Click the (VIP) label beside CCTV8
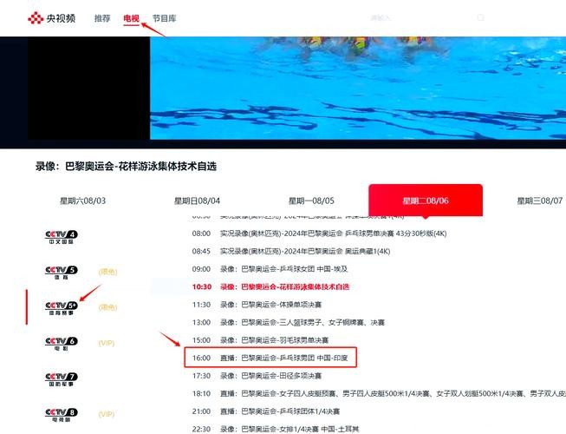Screen dimensions: 566x434 tap(107, 414)
